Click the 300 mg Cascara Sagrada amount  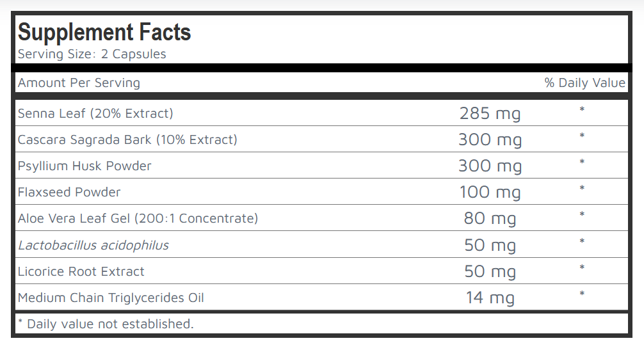[490, 140]
